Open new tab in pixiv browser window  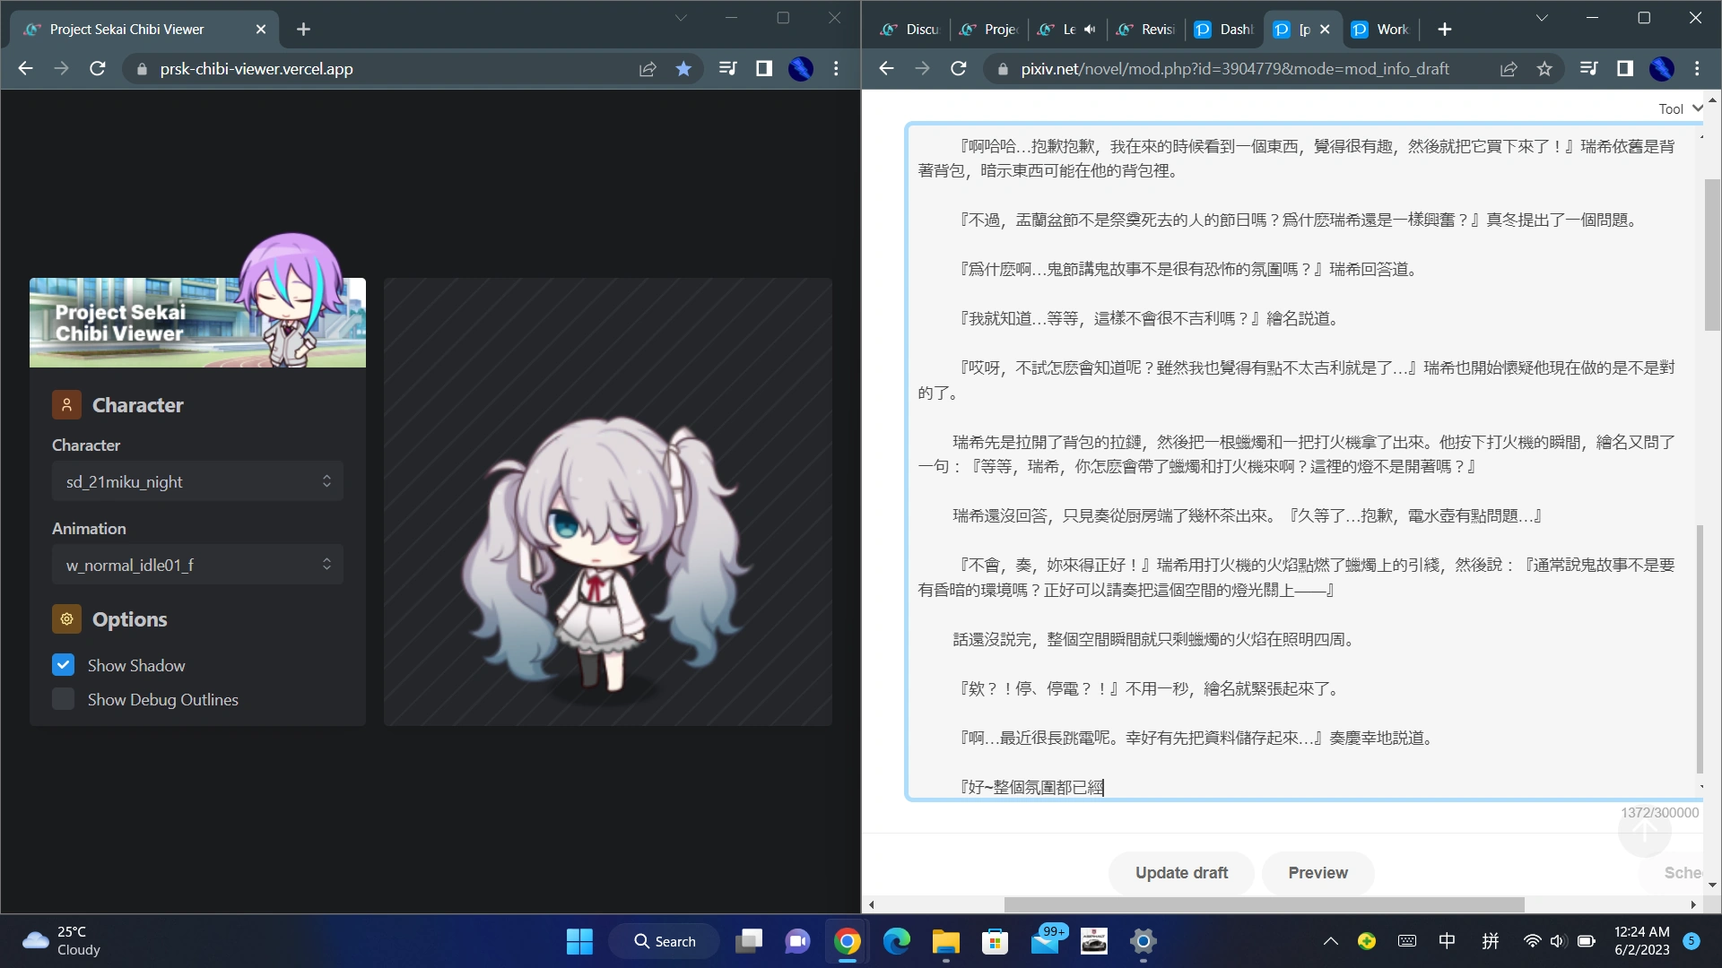click(x=1444, y=30)
